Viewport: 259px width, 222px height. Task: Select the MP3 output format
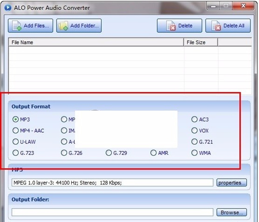21,119
